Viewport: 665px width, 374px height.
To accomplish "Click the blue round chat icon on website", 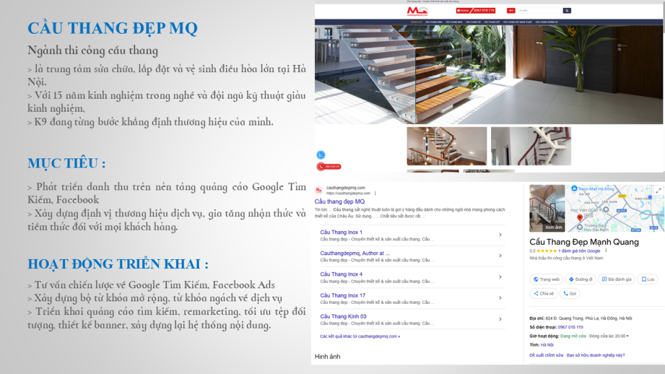I will [321, 155].
